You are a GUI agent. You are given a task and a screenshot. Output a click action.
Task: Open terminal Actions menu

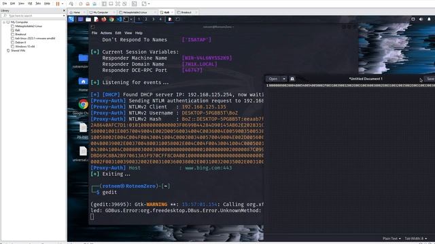click(x=106, y=33)
